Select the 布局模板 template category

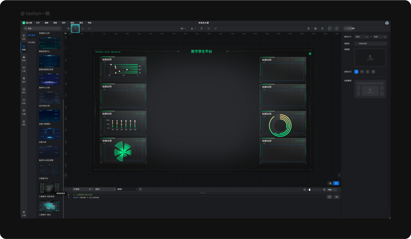click(x=32, y=42)
